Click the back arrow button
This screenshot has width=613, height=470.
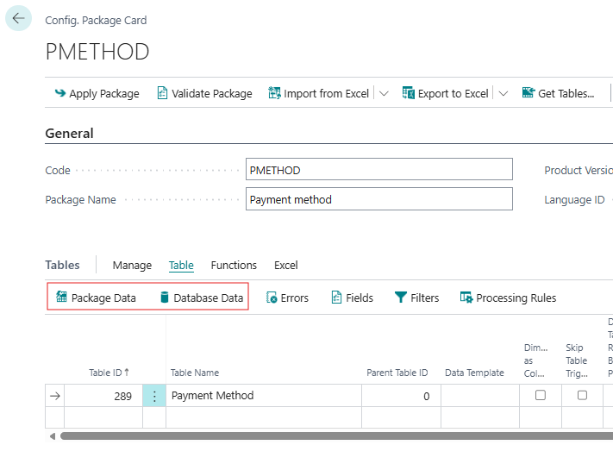(18, 18)
